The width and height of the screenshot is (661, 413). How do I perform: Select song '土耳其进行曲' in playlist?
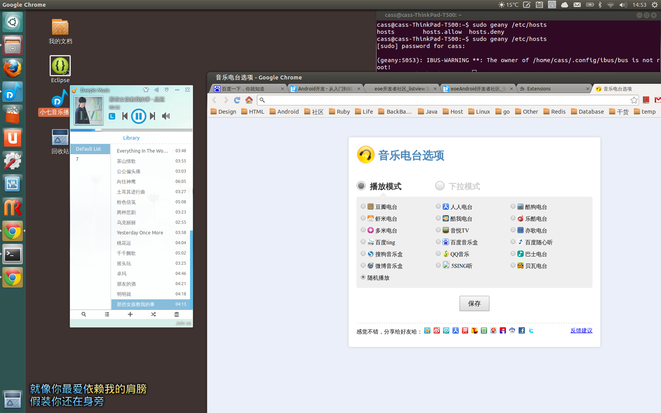tap(151, 192)
